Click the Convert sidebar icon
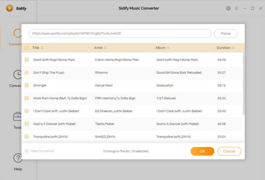This screenshot has height=180, width=265. pyautogui.click(x=17, y=33)
